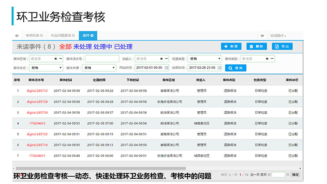Open the calendar icon for 开始时间
The height and width of the screenshot is (184, 327).
166,67
